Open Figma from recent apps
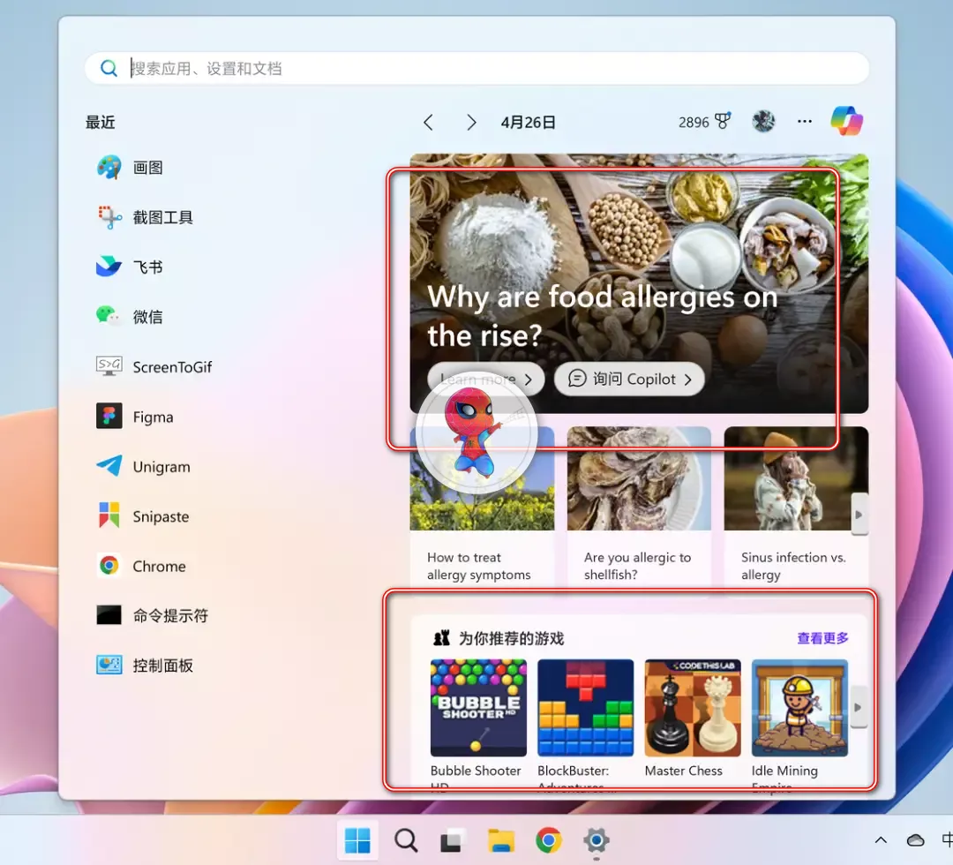 point(109,417)
